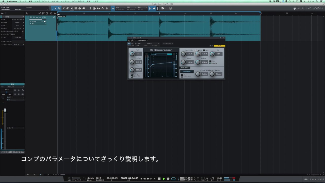
Task: Arm record on the SYN track
Action: click(37, 17)
